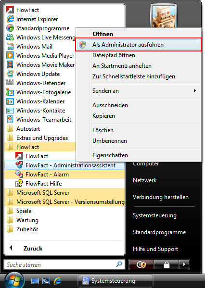This screenshot has width=205, height=288.
Task: Click the Show Desktop quick launch icon
Action: [x=35, y=281]
